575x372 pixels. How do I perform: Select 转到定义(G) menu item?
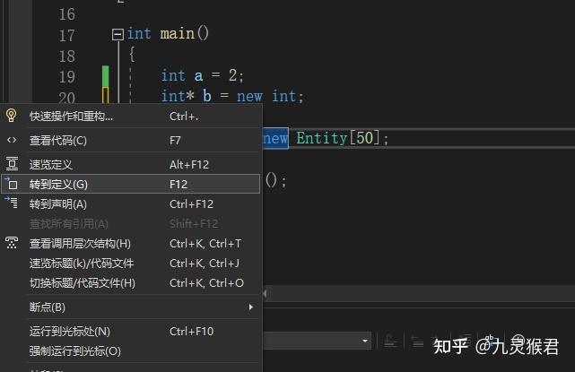pos(131,184)
